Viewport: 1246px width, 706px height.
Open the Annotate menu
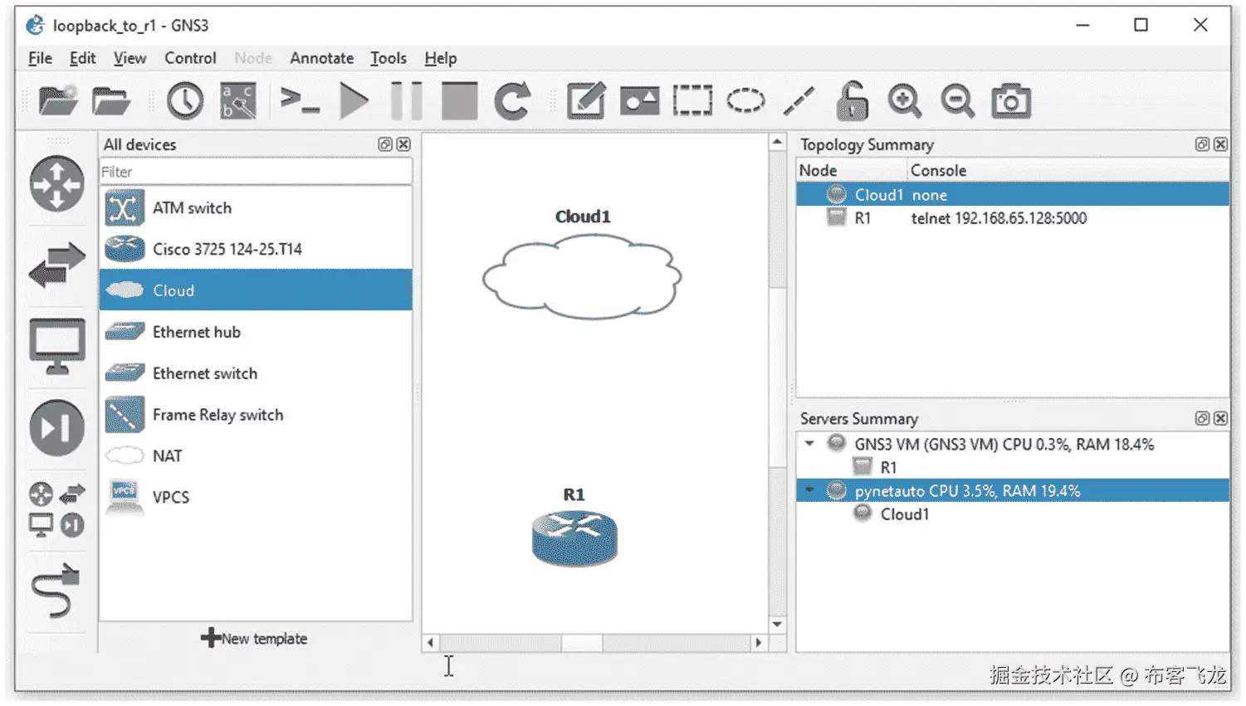click(x=321, y=58)
